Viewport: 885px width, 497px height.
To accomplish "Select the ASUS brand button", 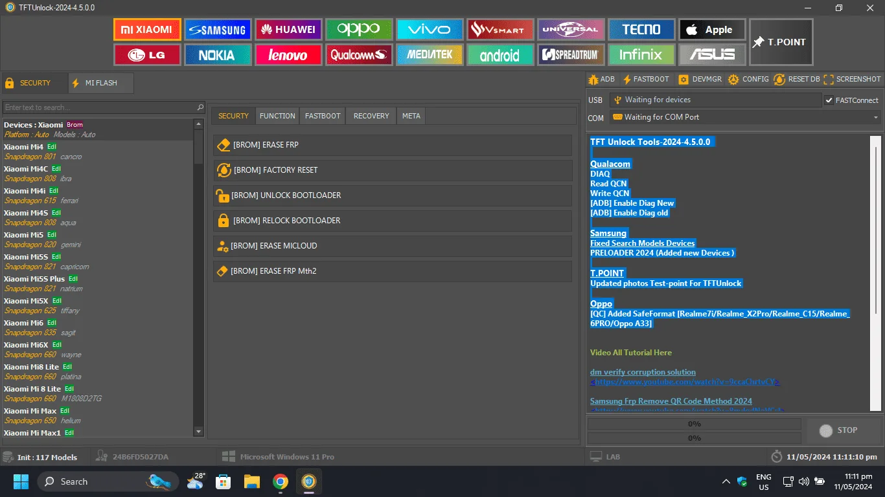I will (712, 54).
